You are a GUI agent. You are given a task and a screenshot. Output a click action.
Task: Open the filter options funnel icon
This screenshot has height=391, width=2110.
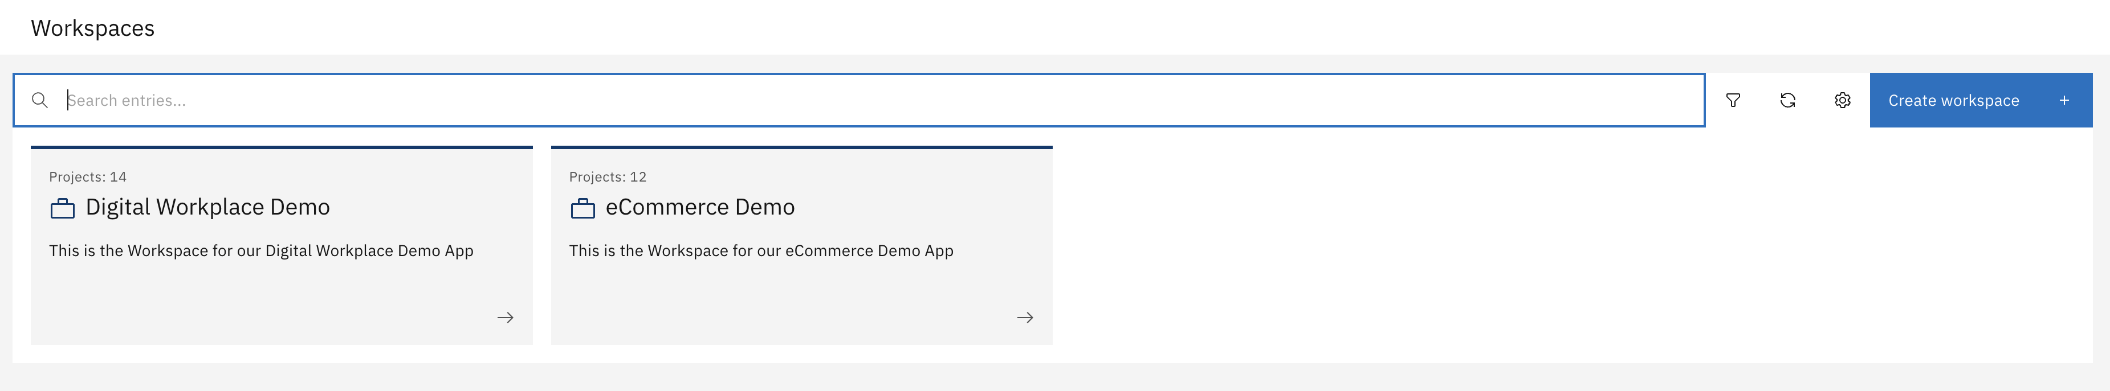1733,101
